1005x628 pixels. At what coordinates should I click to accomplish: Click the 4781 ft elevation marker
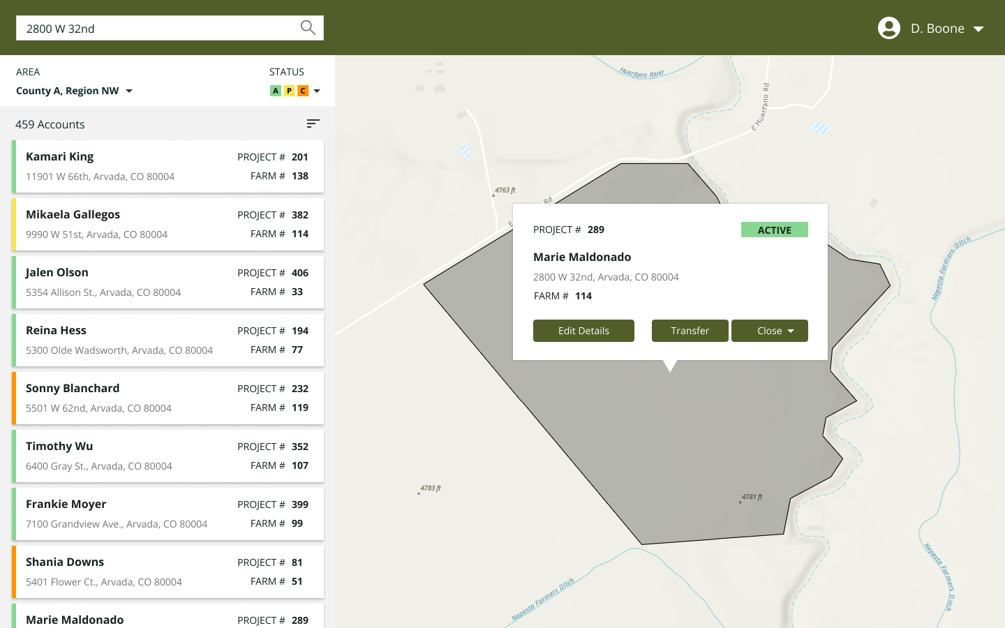pyautogui.click(x=751, y=498)
